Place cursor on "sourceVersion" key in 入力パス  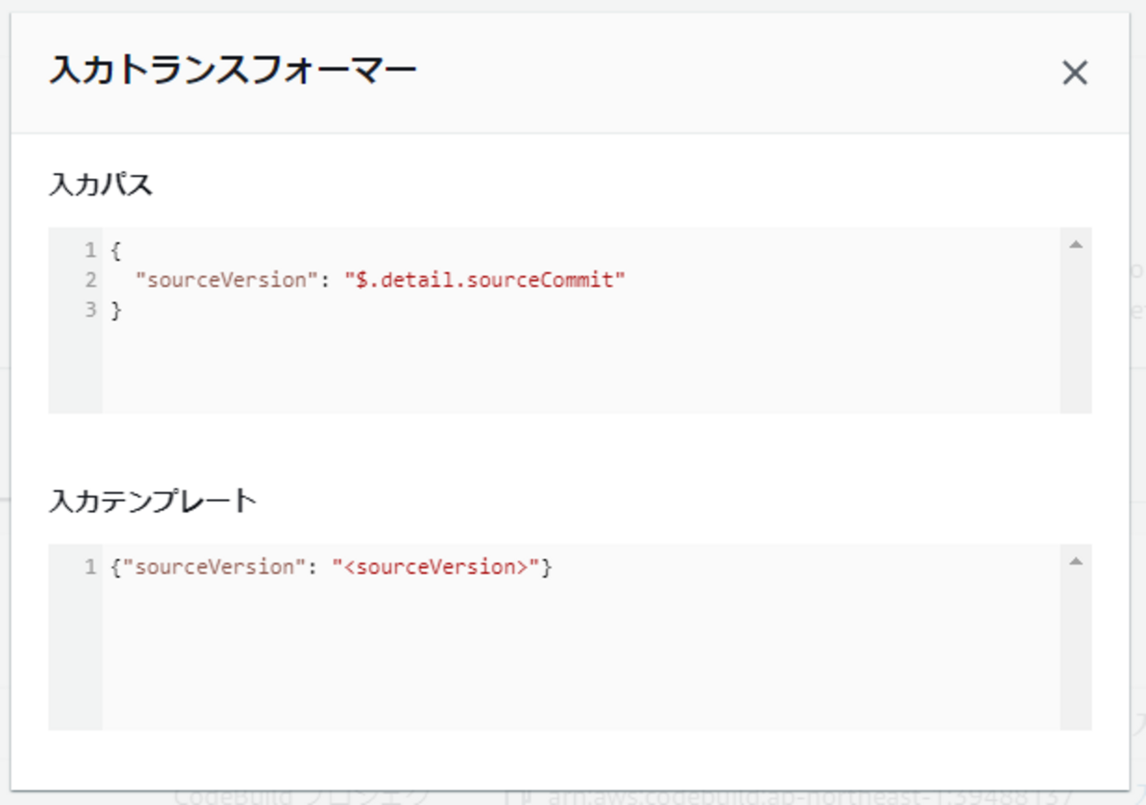pos(226,280)
